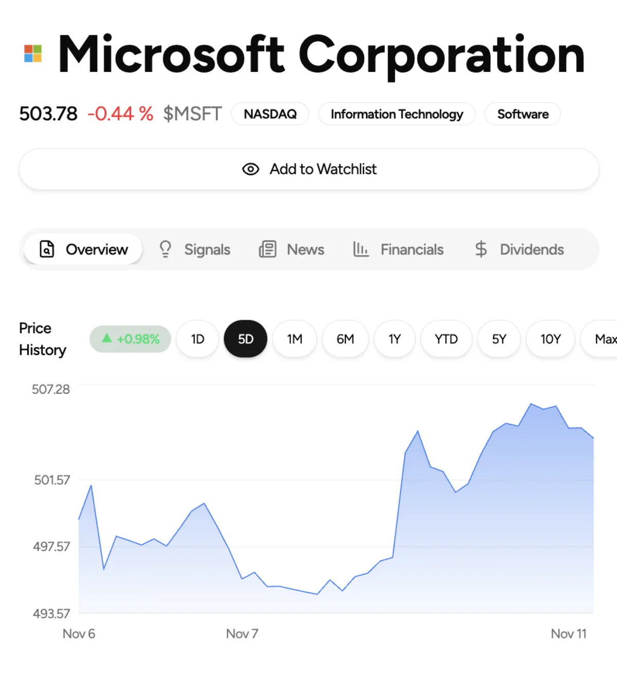This screenshot has height=698, width=617.
Task: Click the lightbulb icon next to Signals
Action: click(x=165, y=249)
